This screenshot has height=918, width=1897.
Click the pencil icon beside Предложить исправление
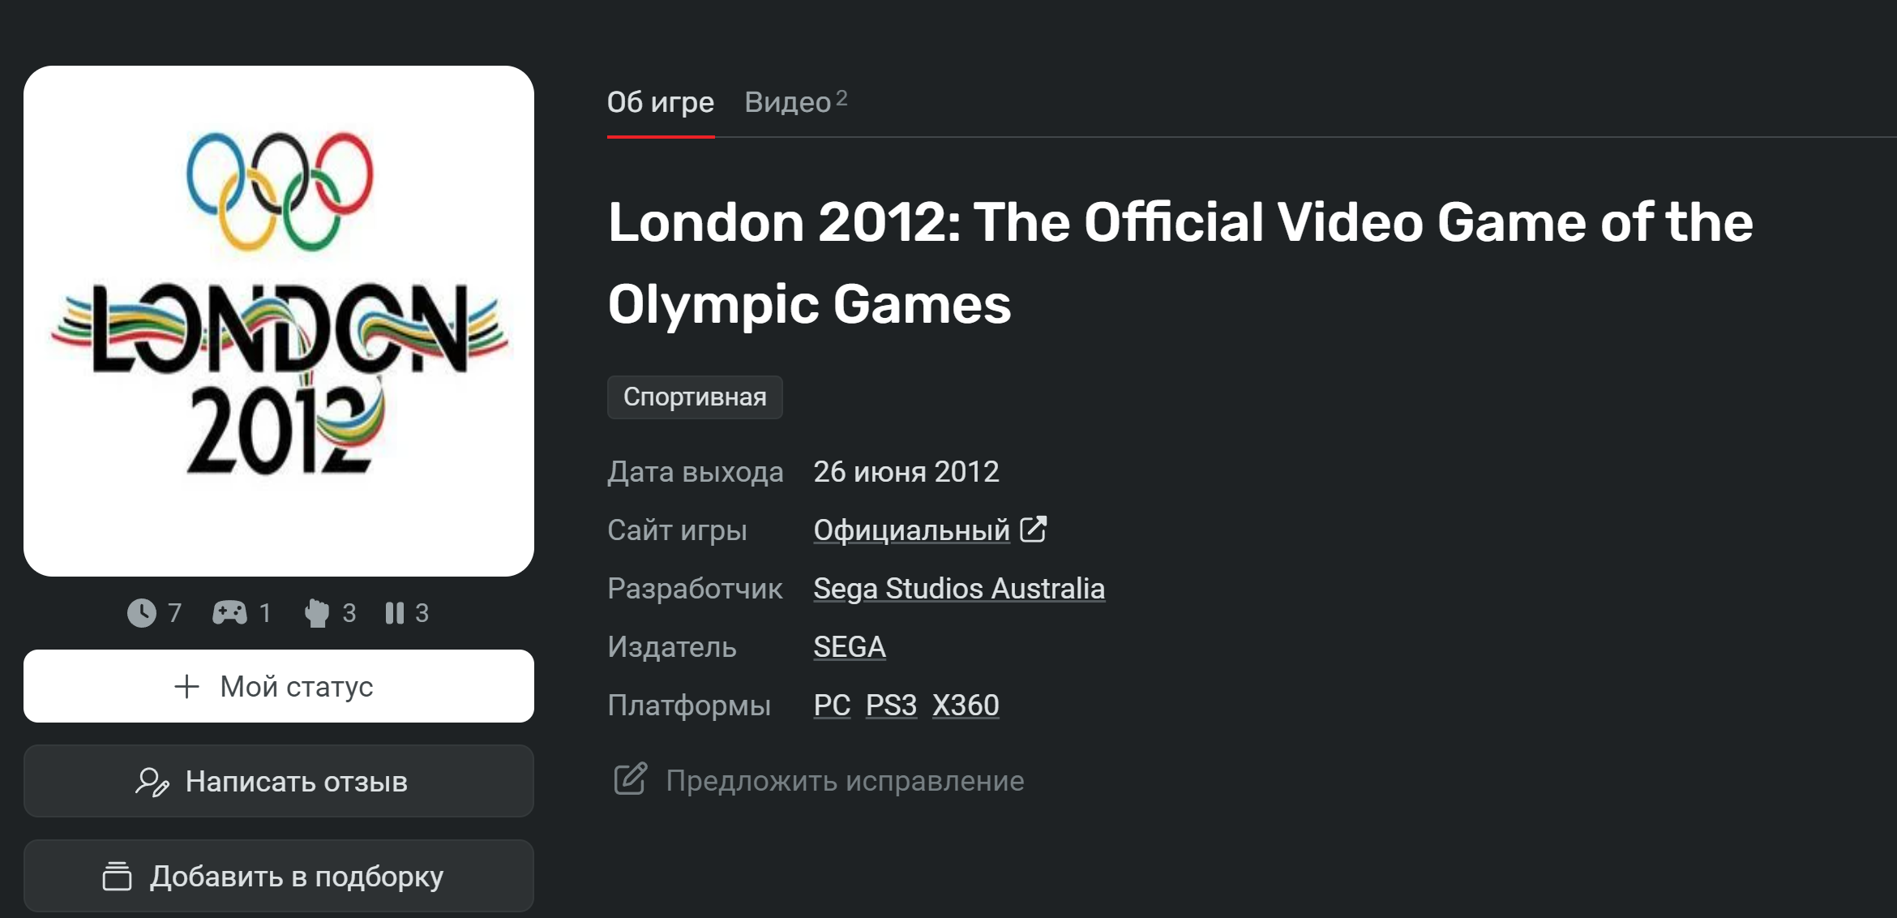pyautogui.click(x=630, y=779)
